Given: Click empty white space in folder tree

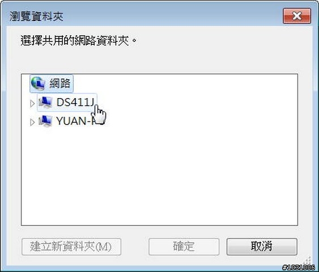Looking at the screenshot, I should pos(163,173).
